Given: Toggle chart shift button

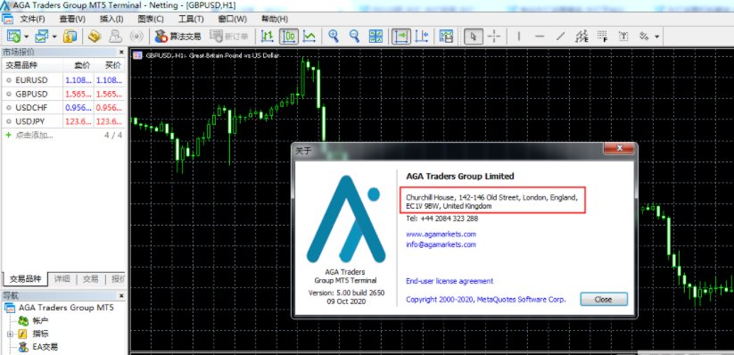Looking at the screenshot, I should [x=422, y=36].
